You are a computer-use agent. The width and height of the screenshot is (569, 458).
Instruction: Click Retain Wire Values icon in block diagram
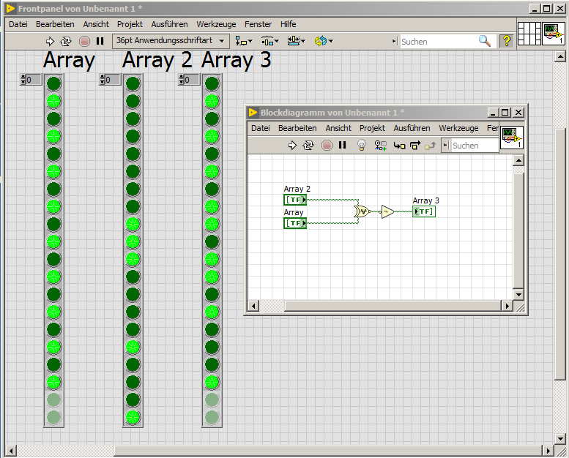coord(381,146)
